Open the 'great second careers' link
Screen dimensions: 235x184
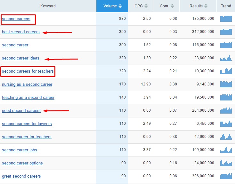[21, 176]
